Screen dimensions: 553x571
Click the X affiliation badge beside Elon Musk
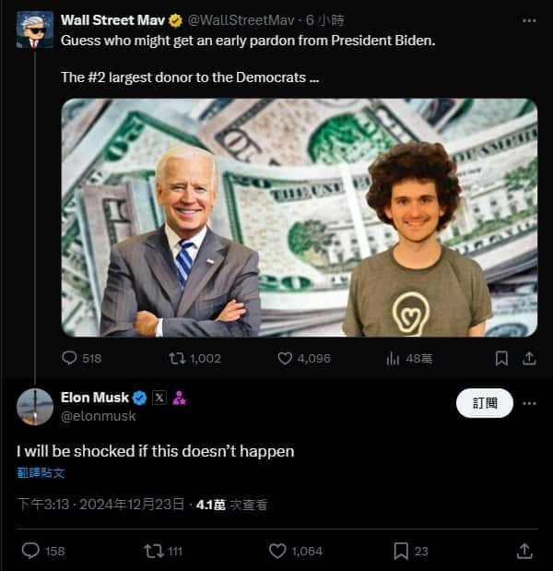tap(159, 399)
